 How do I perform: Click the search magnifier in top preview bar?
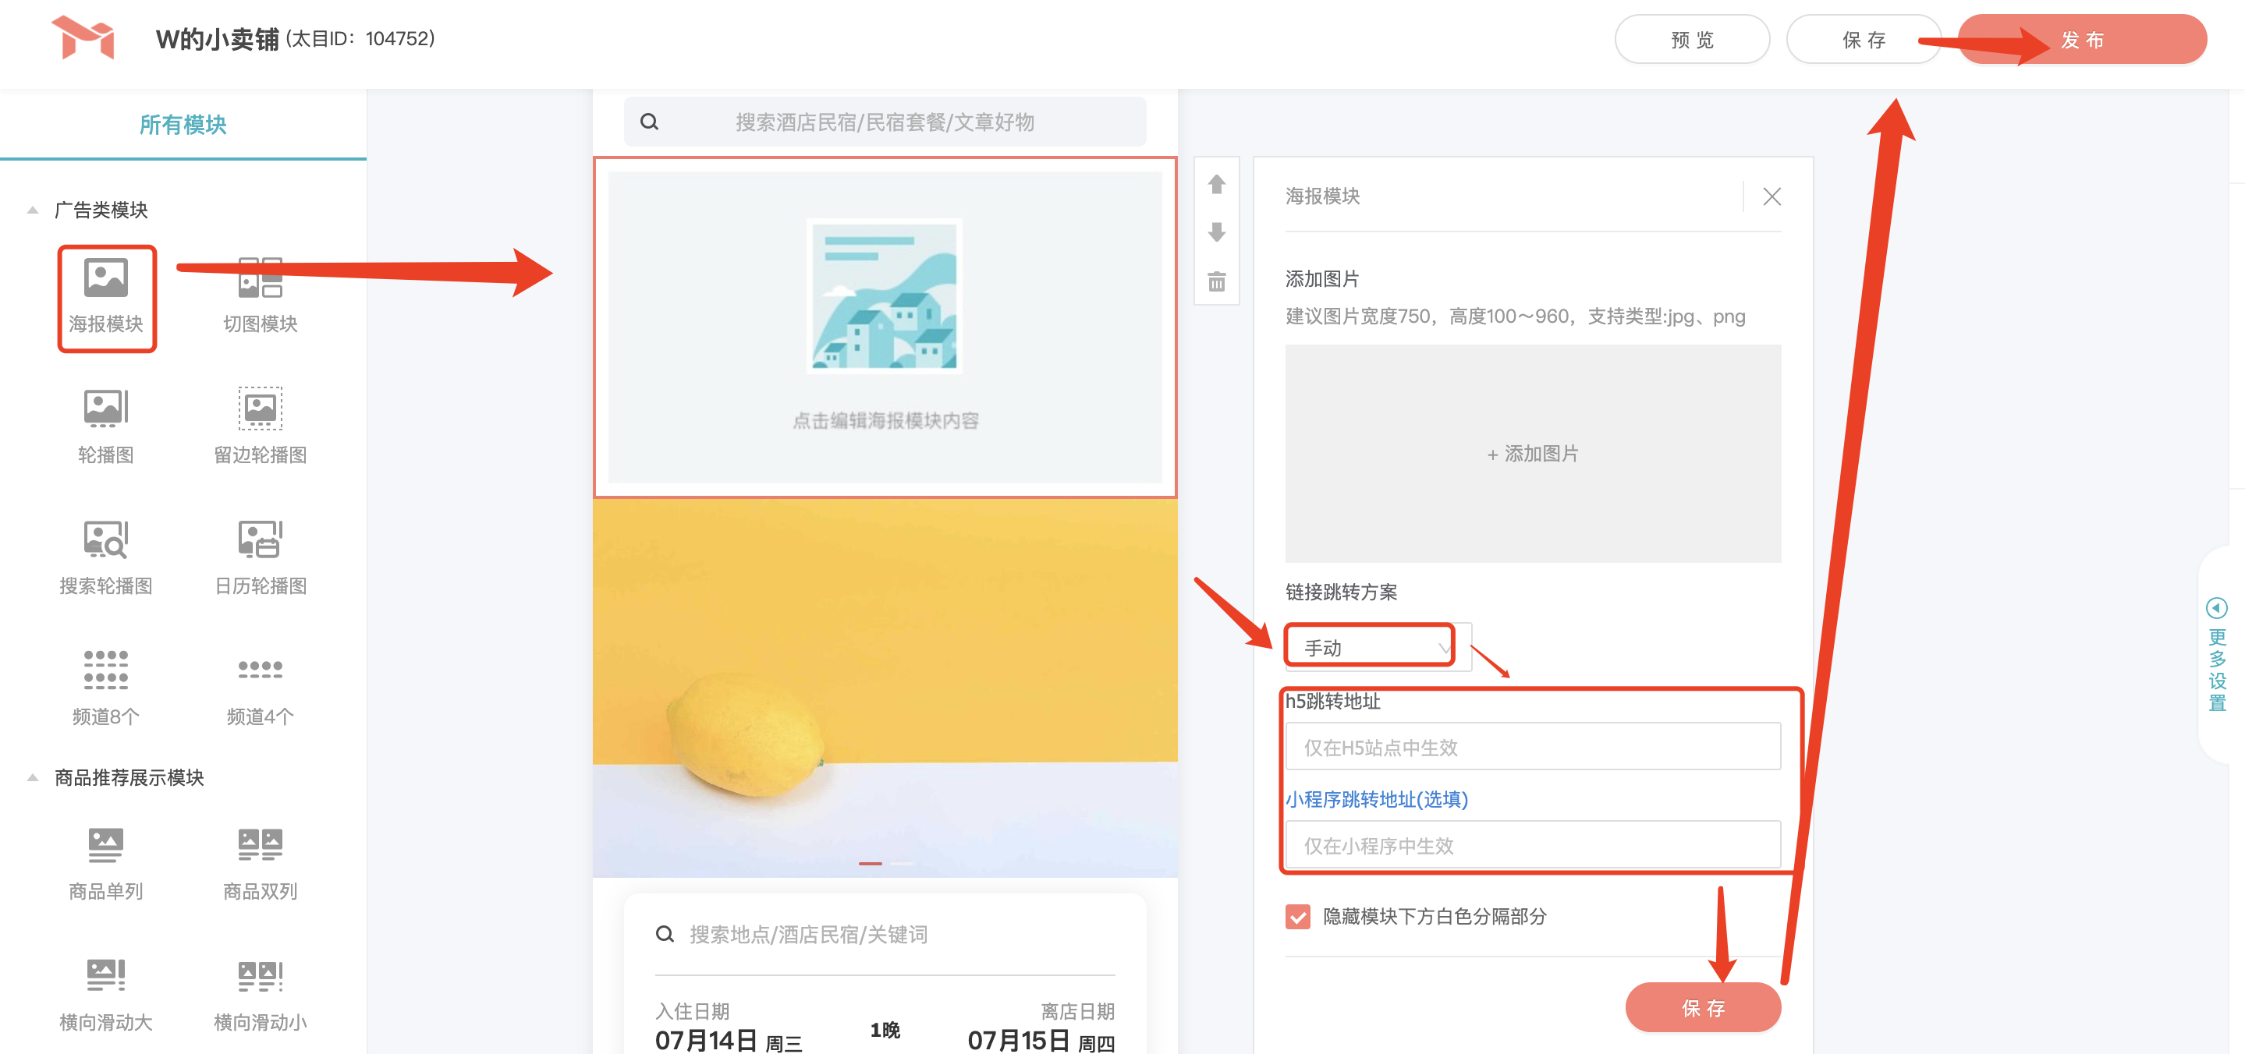pyautogui.click(x=649, y=122)
